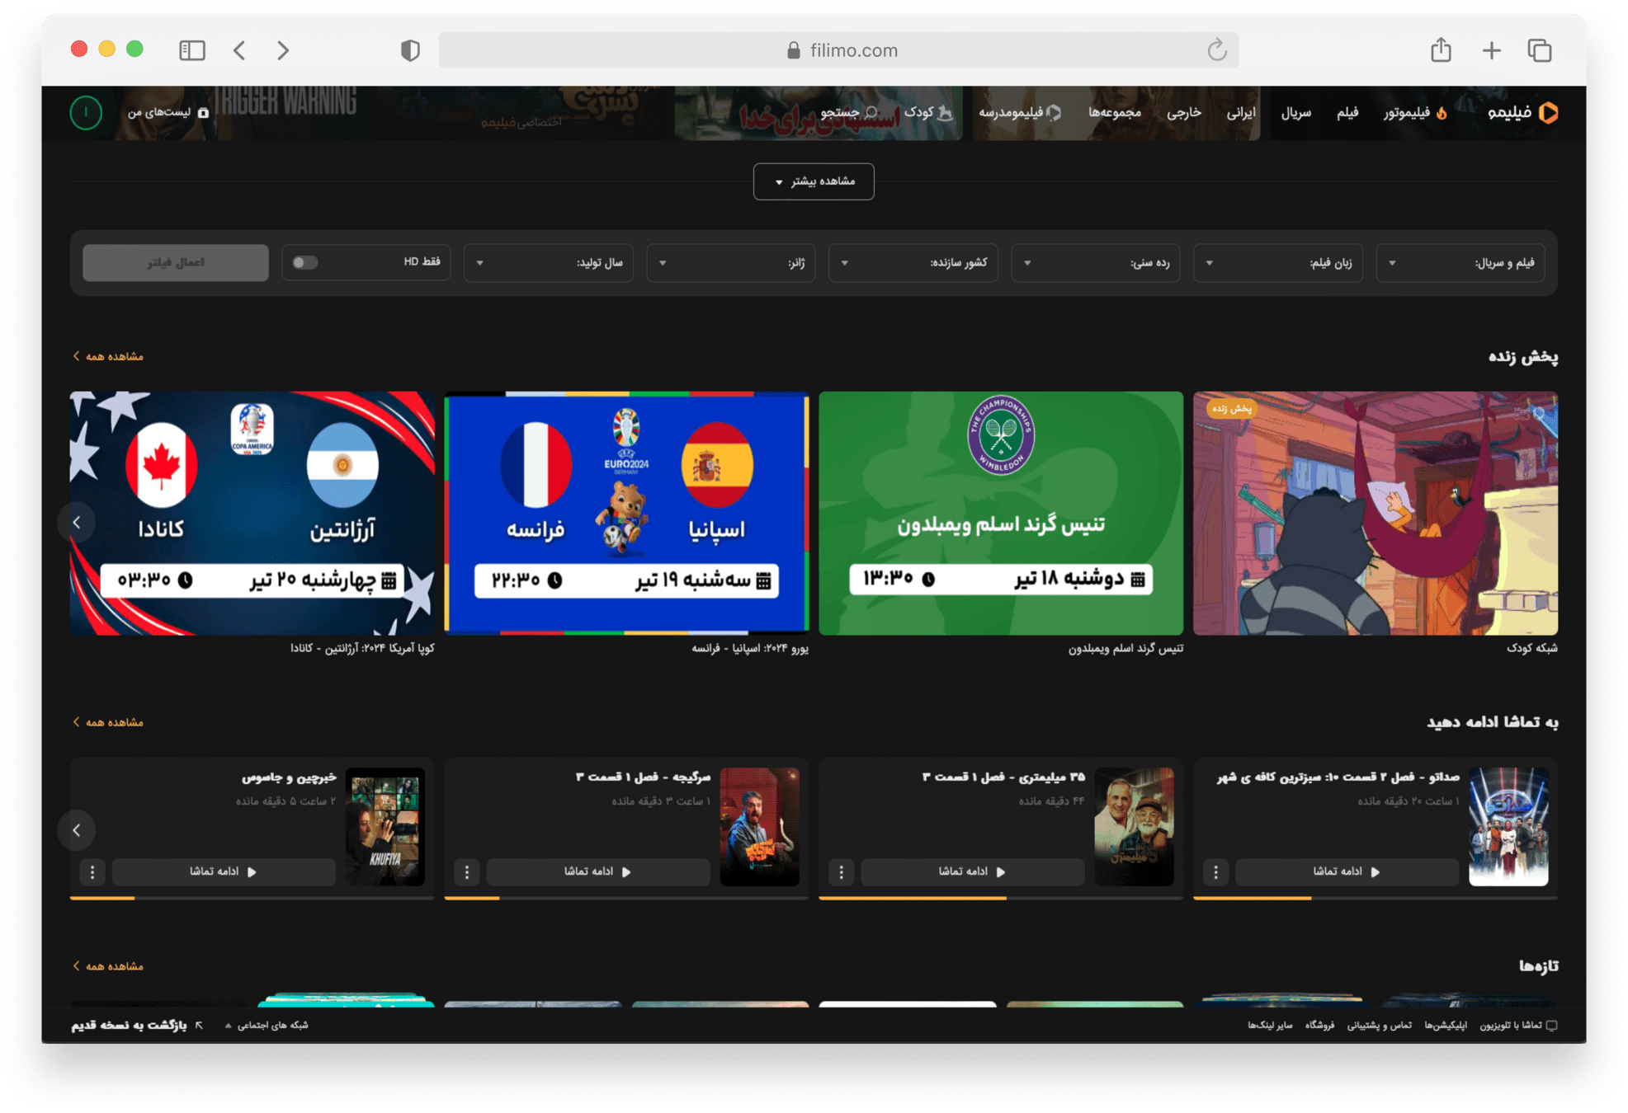Open three-dot menu for Sedato card
Image resolution: width=1628 pixels, height=1113 pixels.
tap(1215, 871)
